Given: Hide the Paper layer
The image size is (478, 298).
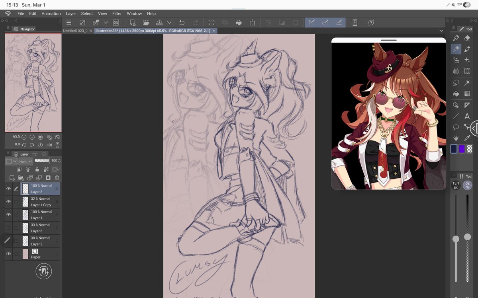Looking at the screenshot, I should point(8,254).
